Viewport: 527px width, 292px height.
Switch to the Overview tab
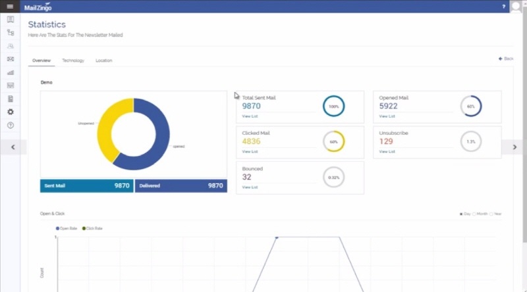pyautogui.click(x=42, y=61)
